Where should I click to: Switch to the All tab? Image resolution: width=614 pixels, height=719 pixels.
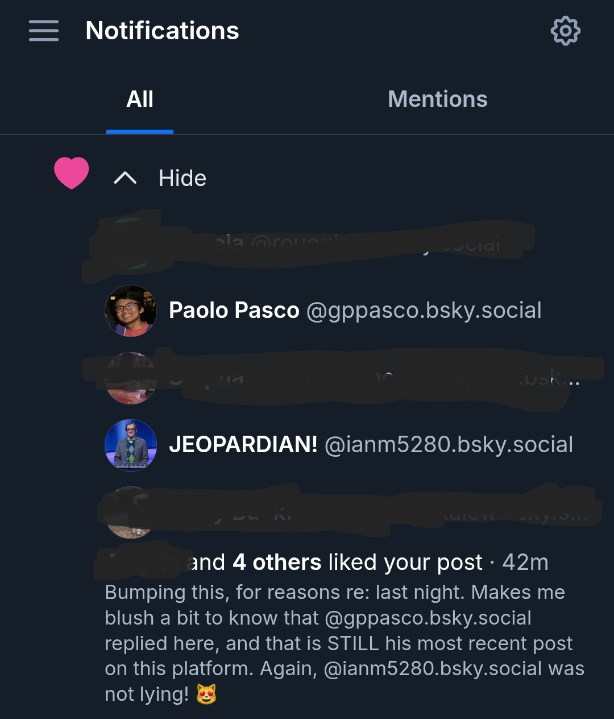pyautogui.click(x=140, y=100)
